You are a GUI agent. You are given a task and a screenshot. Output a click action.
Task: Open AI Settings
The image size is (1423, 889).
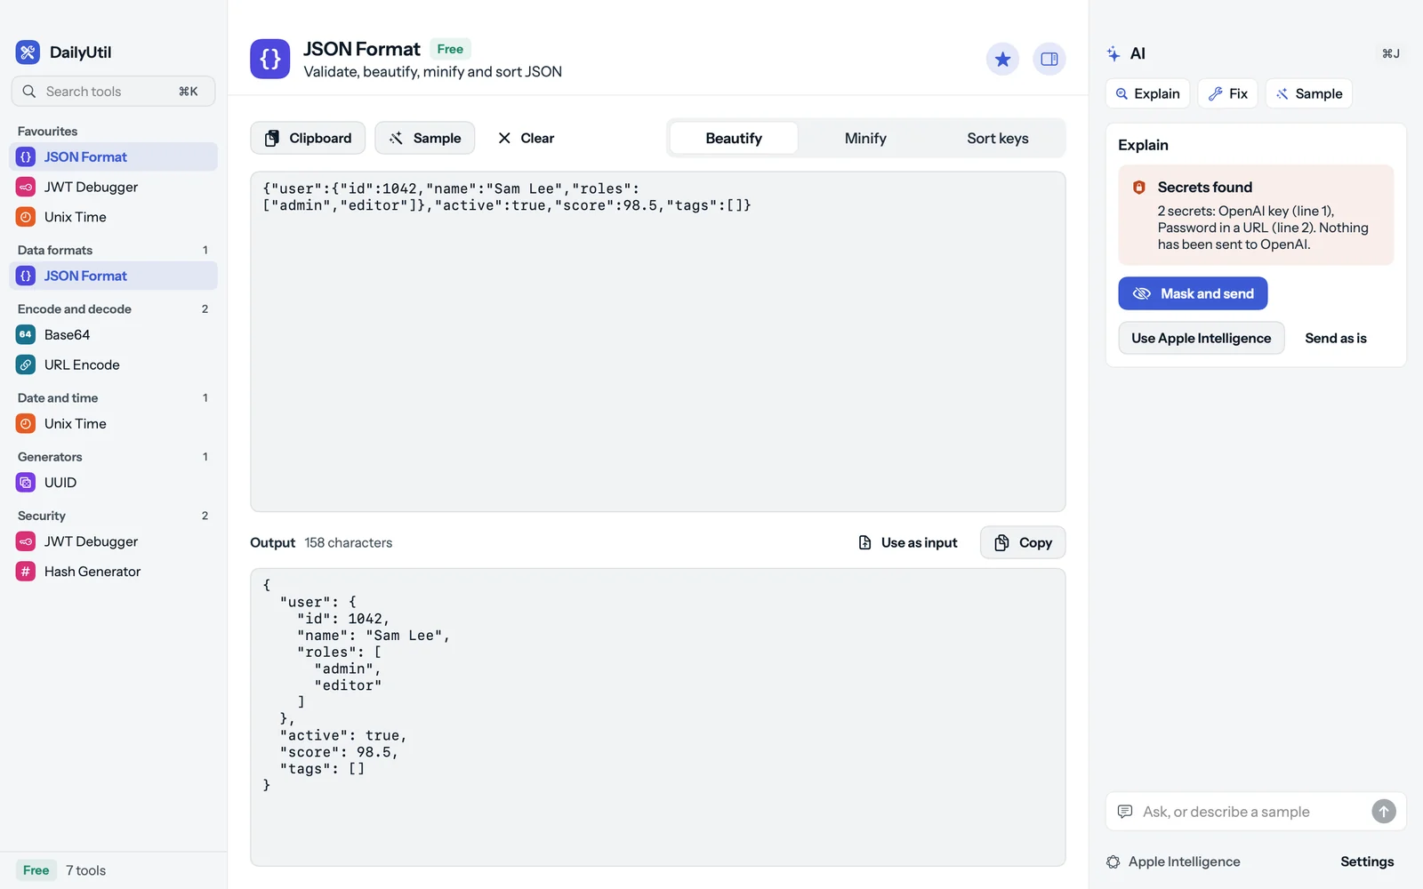pos(1367,861)
